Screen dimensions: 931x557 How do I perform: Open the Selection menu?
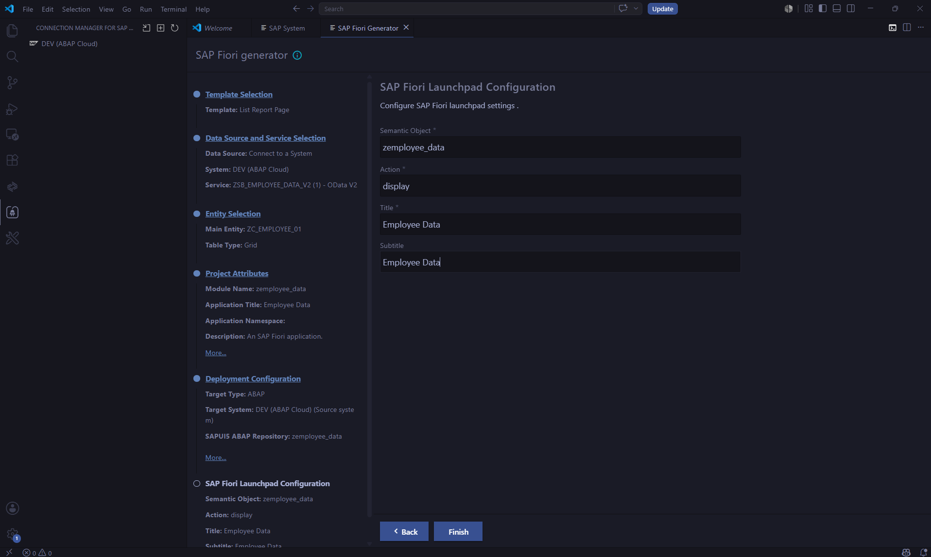[76, 9]
